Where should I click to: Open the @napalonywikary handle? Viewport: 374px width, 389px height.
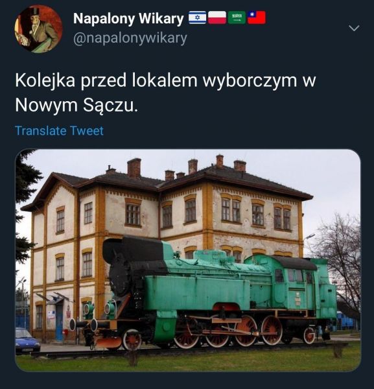(x=130, y=38)
